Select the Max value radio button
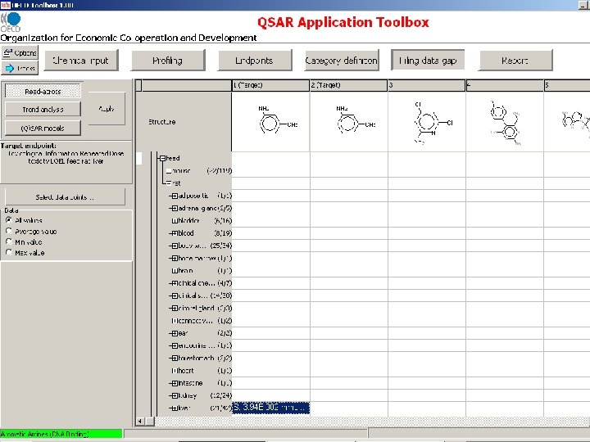The width and height of the screenshot is (590, 442). click(9, 252)
